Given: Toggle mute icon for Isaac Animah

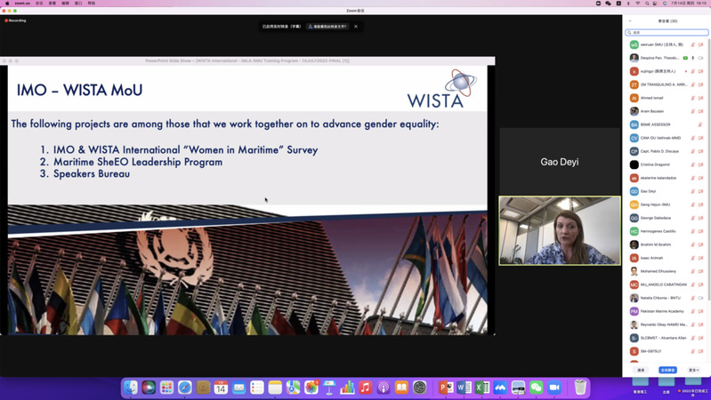Looking at the screenshot, I should point(693,258).
